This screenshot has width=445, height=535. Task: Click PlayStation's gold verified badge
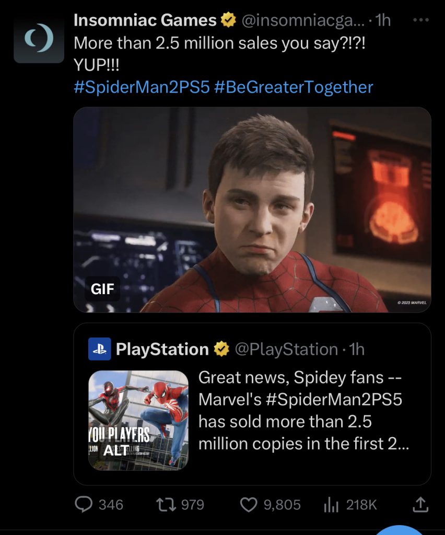(x=222, y=349)
